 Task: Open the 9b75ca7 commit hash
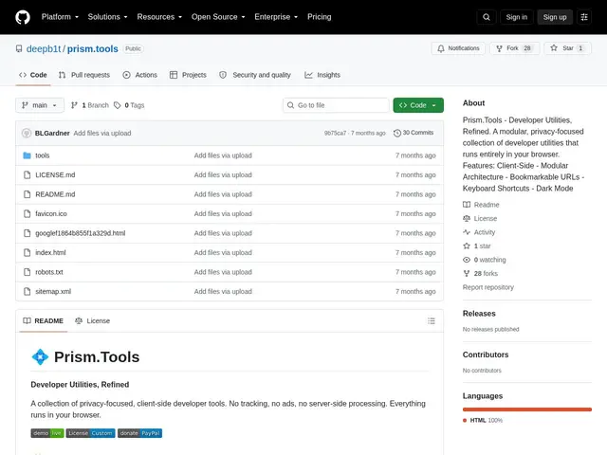(x=335, y=133)
